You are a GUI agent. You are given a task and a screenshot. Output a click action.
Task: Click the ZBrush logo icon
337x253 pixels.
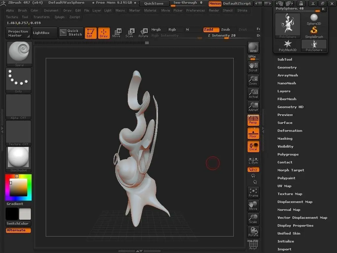tap(3, 3)
